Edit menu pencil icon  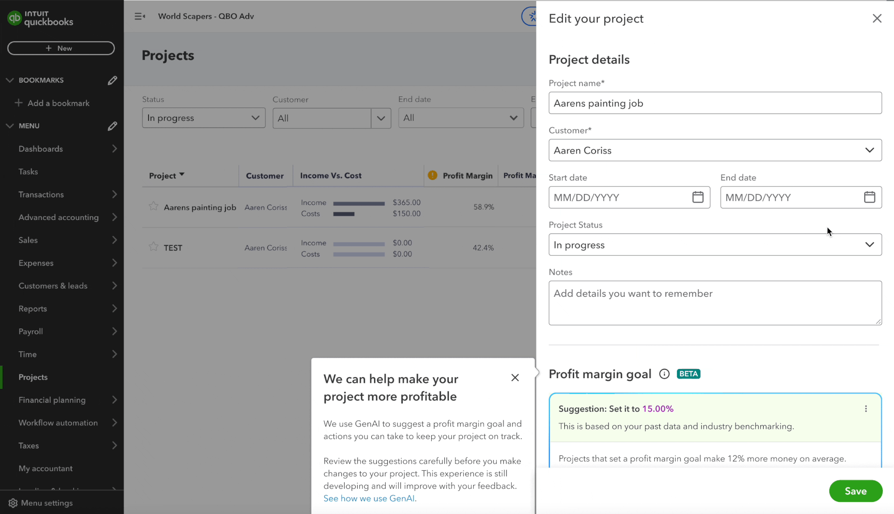click(112, 126)
